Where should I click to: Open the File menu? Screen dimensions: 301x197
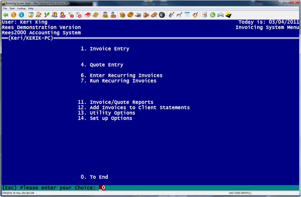tap(5, 8)
